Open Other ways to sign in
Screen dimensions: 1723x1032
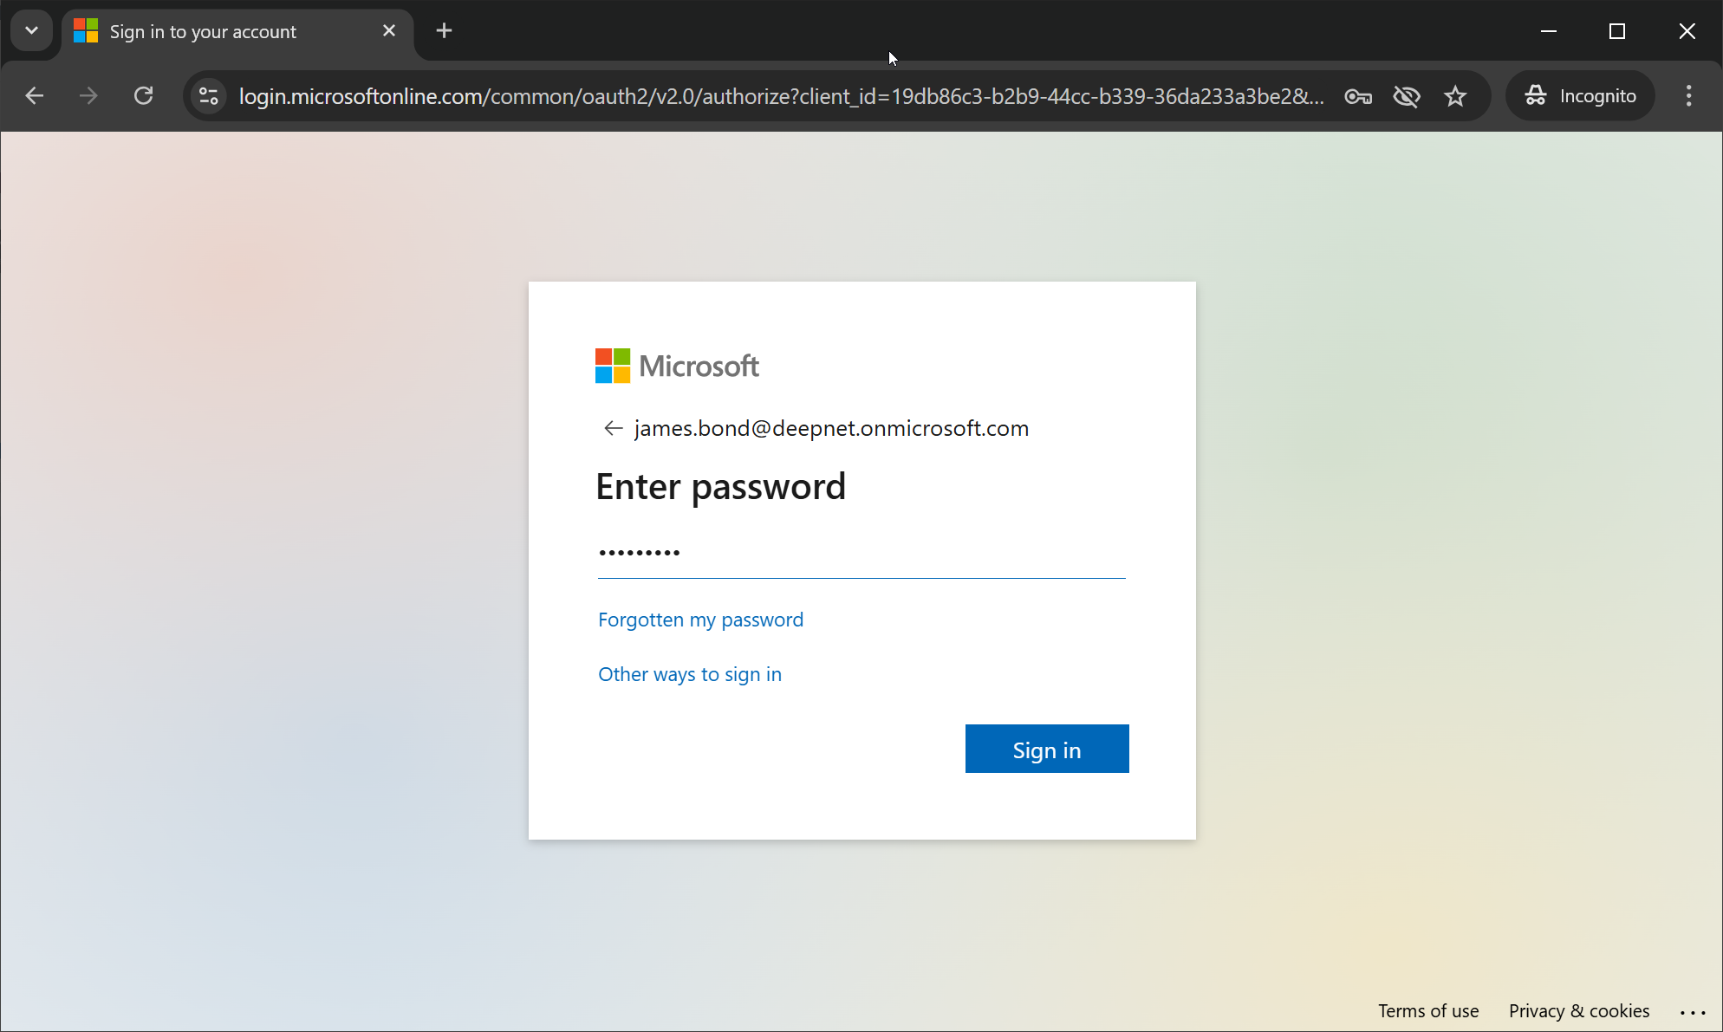click(x=690, y=674)
